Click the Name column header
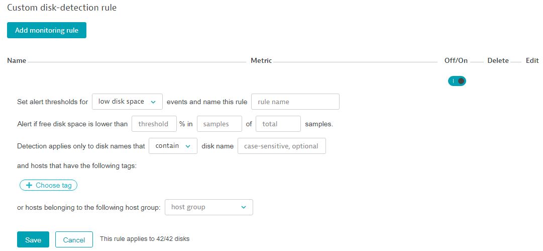The height and width of the screenshot is (251, 543). point(17,61)
